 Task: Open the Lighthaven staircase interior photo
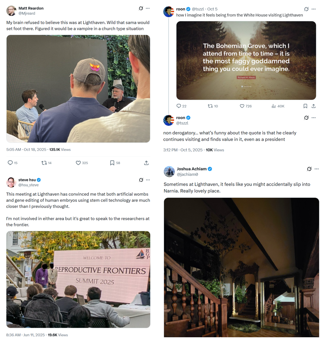click(241, 267)
